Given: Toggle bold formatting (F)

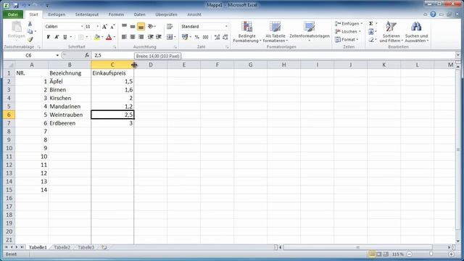Looking at the screenshot, I should pos(49,37).
